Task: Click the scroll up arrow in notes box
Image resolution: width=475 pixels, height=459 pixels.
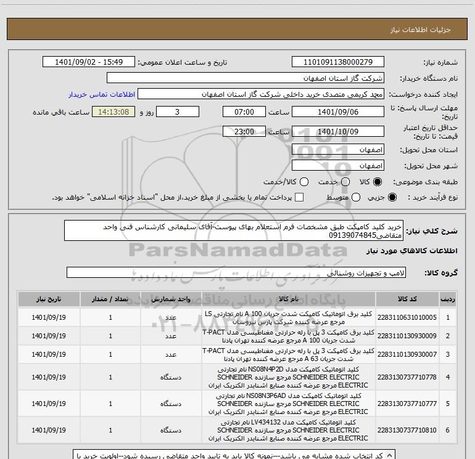Action: pos(390,455)
